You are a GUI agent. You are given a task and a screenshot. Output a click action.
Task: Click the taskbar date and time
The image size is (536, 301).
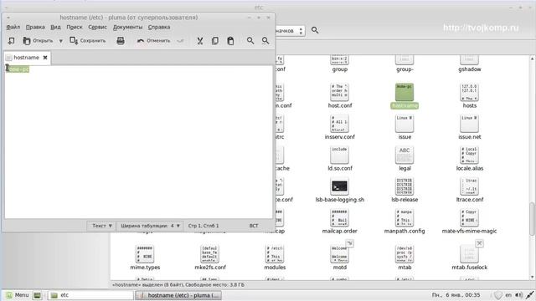click(456, 295)
